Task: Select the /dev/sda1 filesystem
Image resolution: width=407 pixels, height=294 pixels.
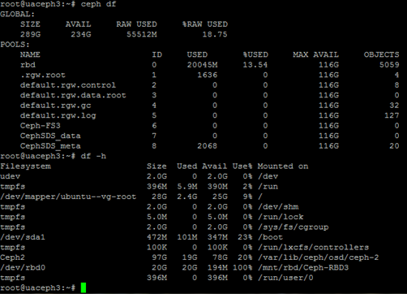Action: [x=23, y=237]
